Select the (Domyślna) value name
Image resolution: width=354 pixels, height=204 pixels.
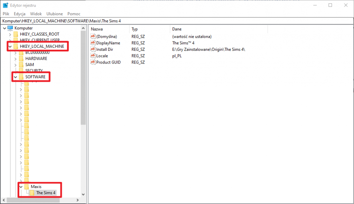point(106,36)
